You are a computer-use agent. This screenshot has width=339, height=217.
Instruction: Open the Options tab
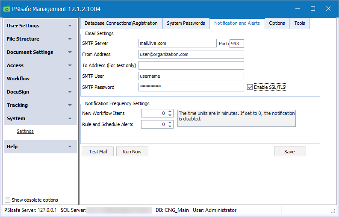tap(277, 23)
